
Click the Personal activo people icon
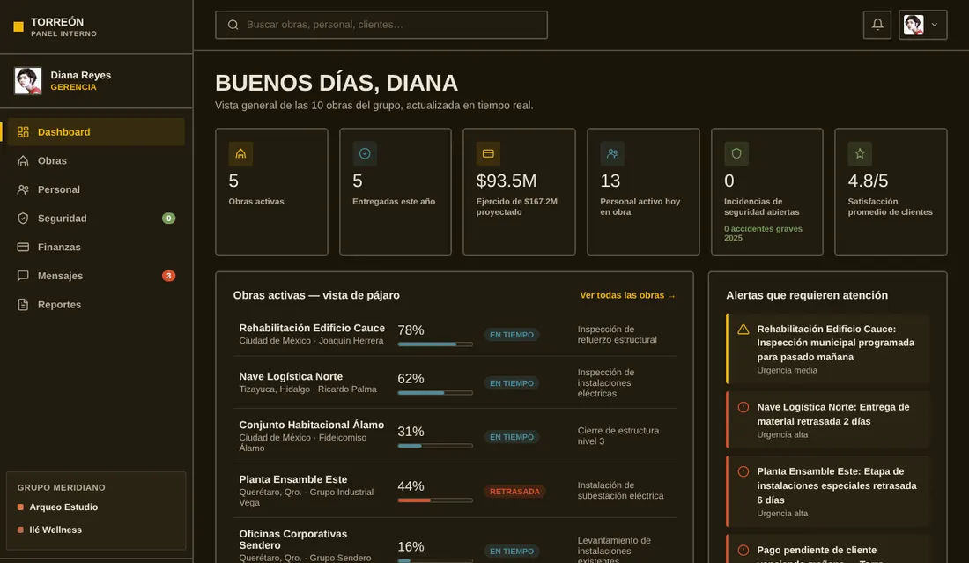pyautogui.click(x=612, y=153)
